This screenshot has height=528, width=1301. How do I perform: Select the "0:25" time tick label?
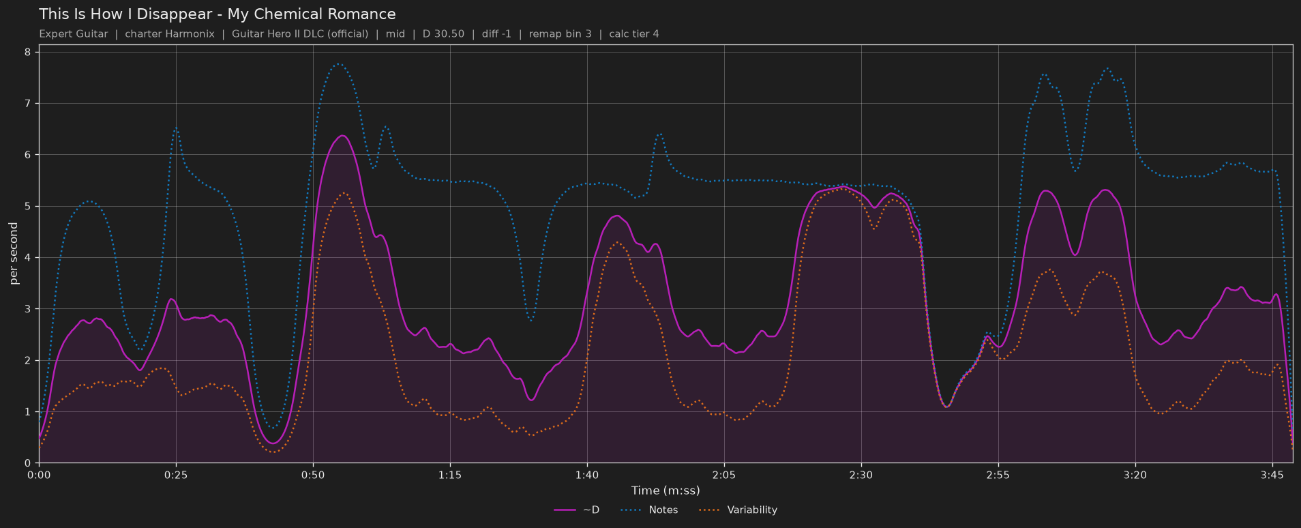click(x=176, y=475)
